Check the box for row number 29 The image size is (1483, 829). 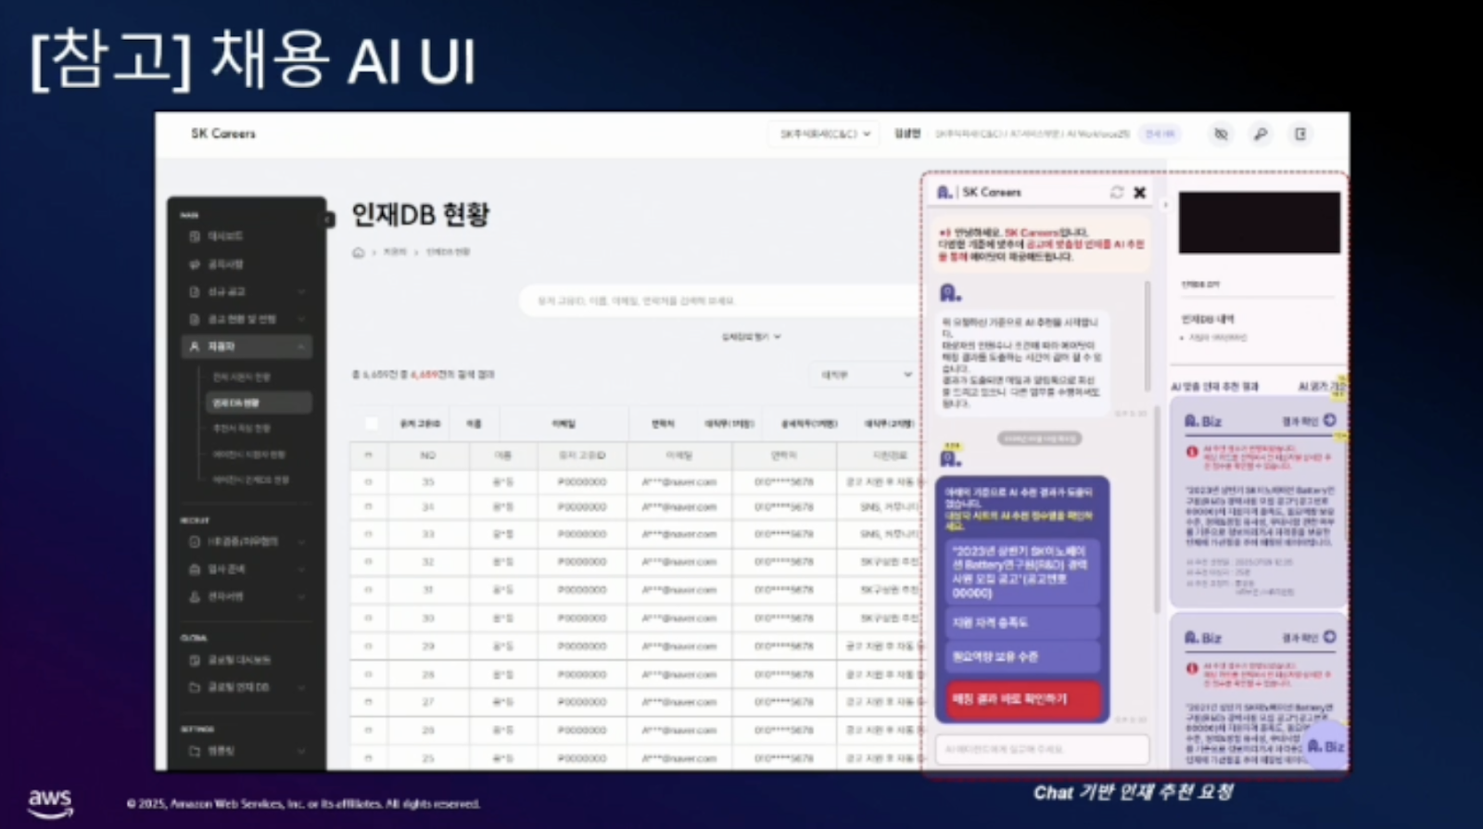(368, 646)
